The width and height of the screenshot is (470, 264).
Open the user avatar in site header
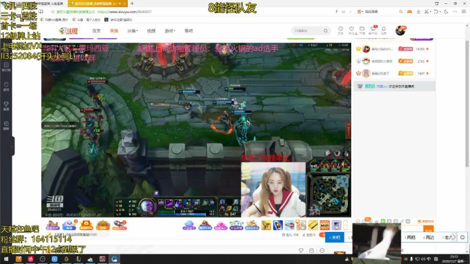pos(400,30)
